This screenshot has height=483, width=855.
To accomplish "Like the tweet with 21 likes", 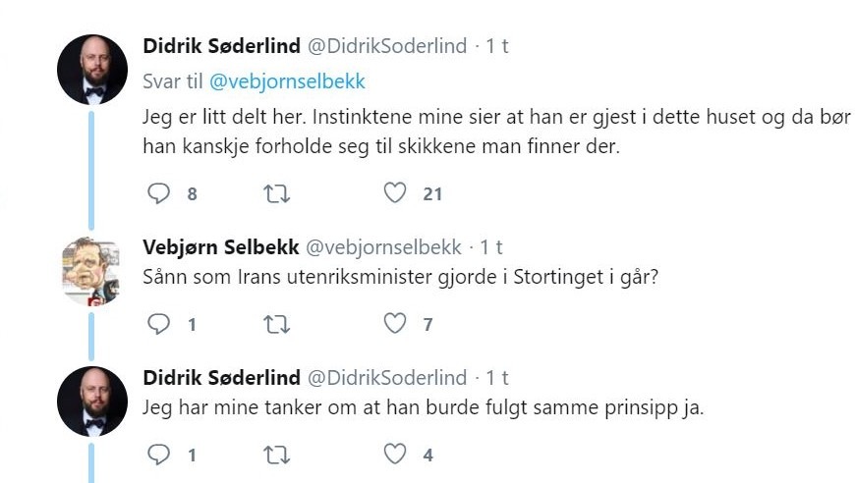I will click(x=395, y=193).
